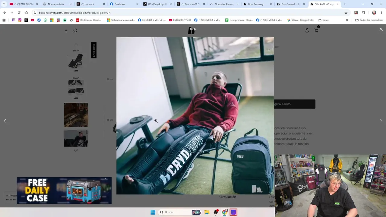This screenshot has width=386, height=217.
Task: Open the tab search dropdown
Action: [4, 4]
